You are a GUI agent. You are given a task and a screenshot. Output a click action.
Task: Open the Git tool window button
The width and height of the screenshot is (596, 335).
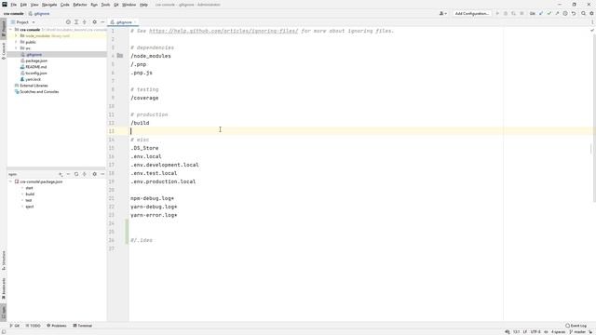[x=15, y=326]
